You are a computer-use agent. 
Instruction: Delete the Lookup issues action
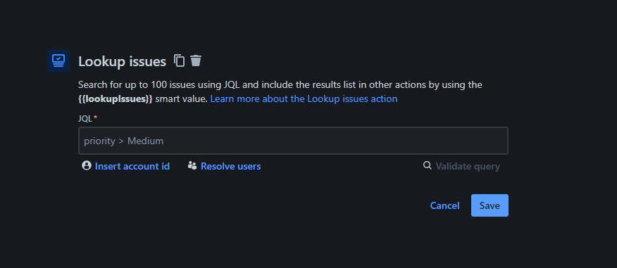(196, 60)
